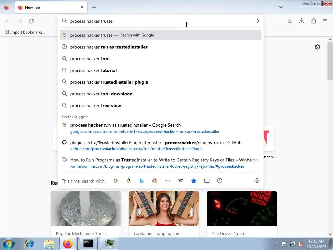Search open tabs using the tab icon

pyautogui.click(x=206, y=181)
